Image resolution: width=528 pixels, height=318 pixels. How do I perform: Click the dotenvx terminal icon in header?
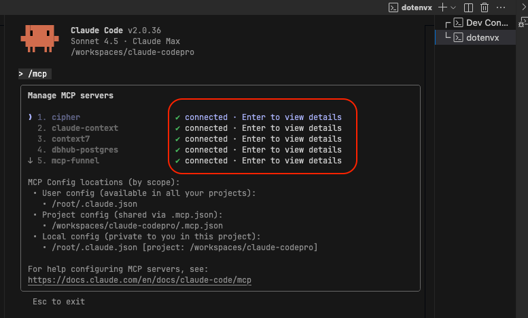(x=393, y=7)
